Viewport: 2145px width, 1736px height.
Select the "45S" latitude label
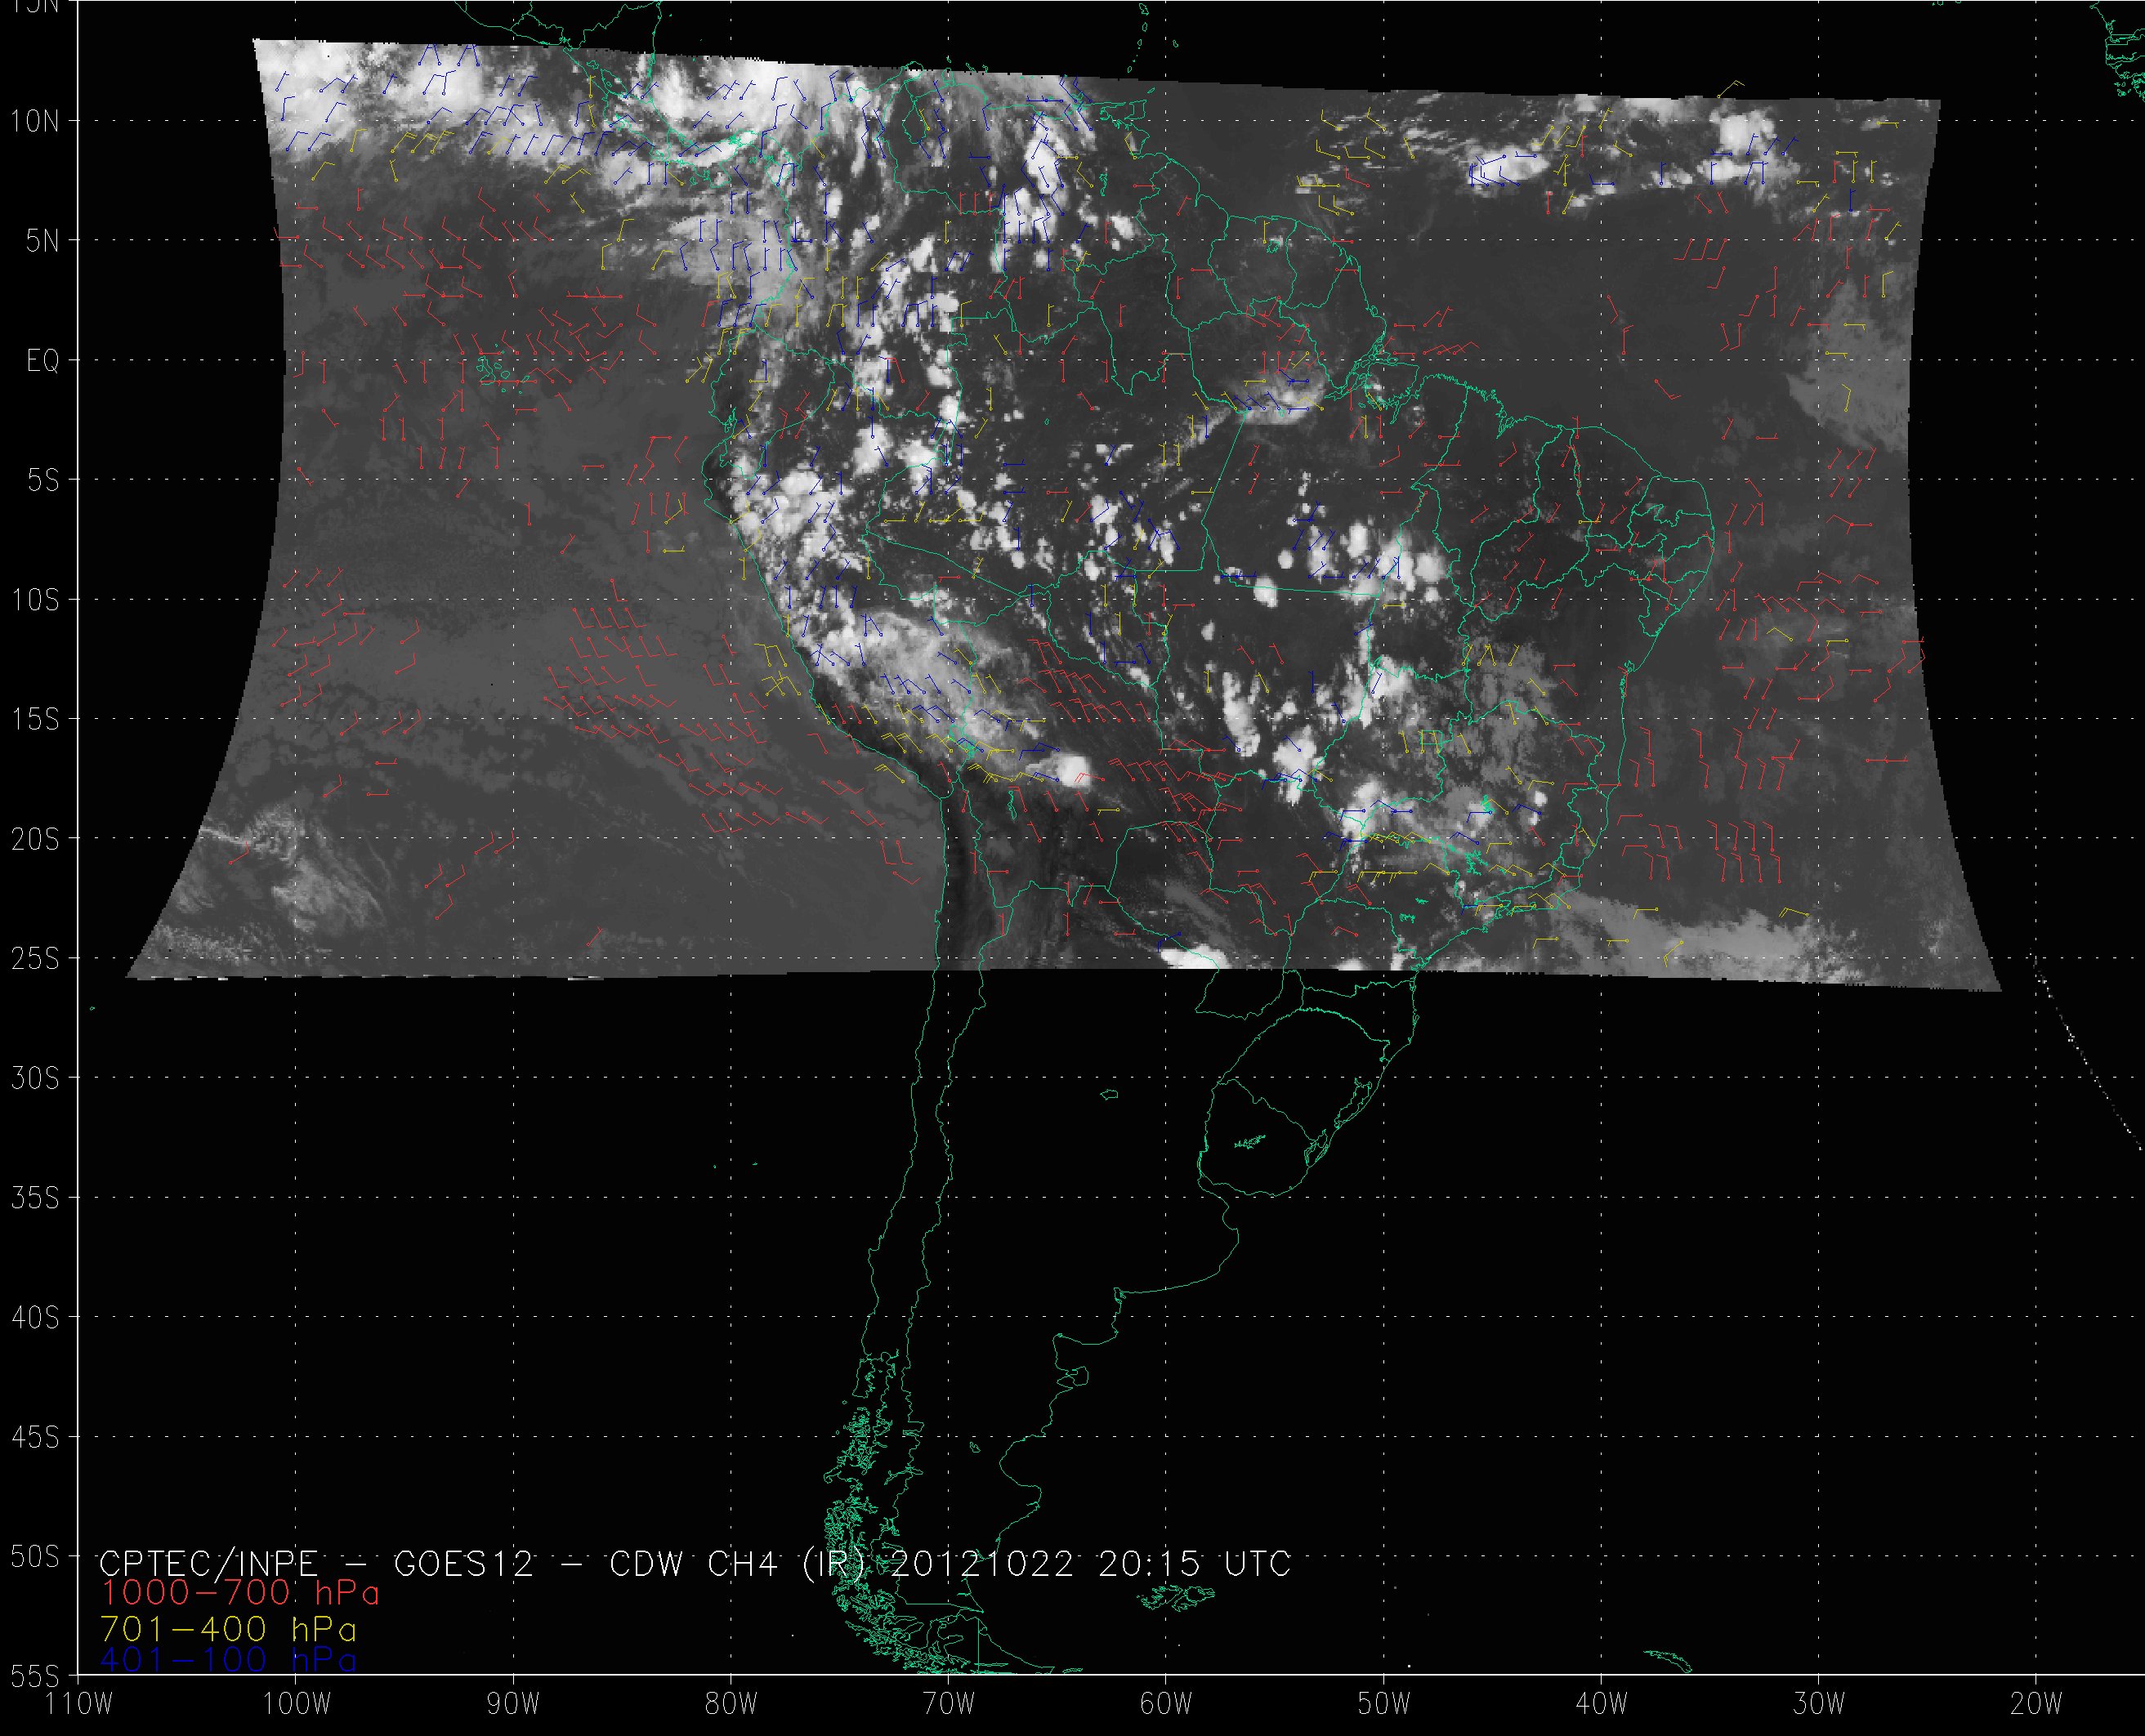coord(36,1437)
